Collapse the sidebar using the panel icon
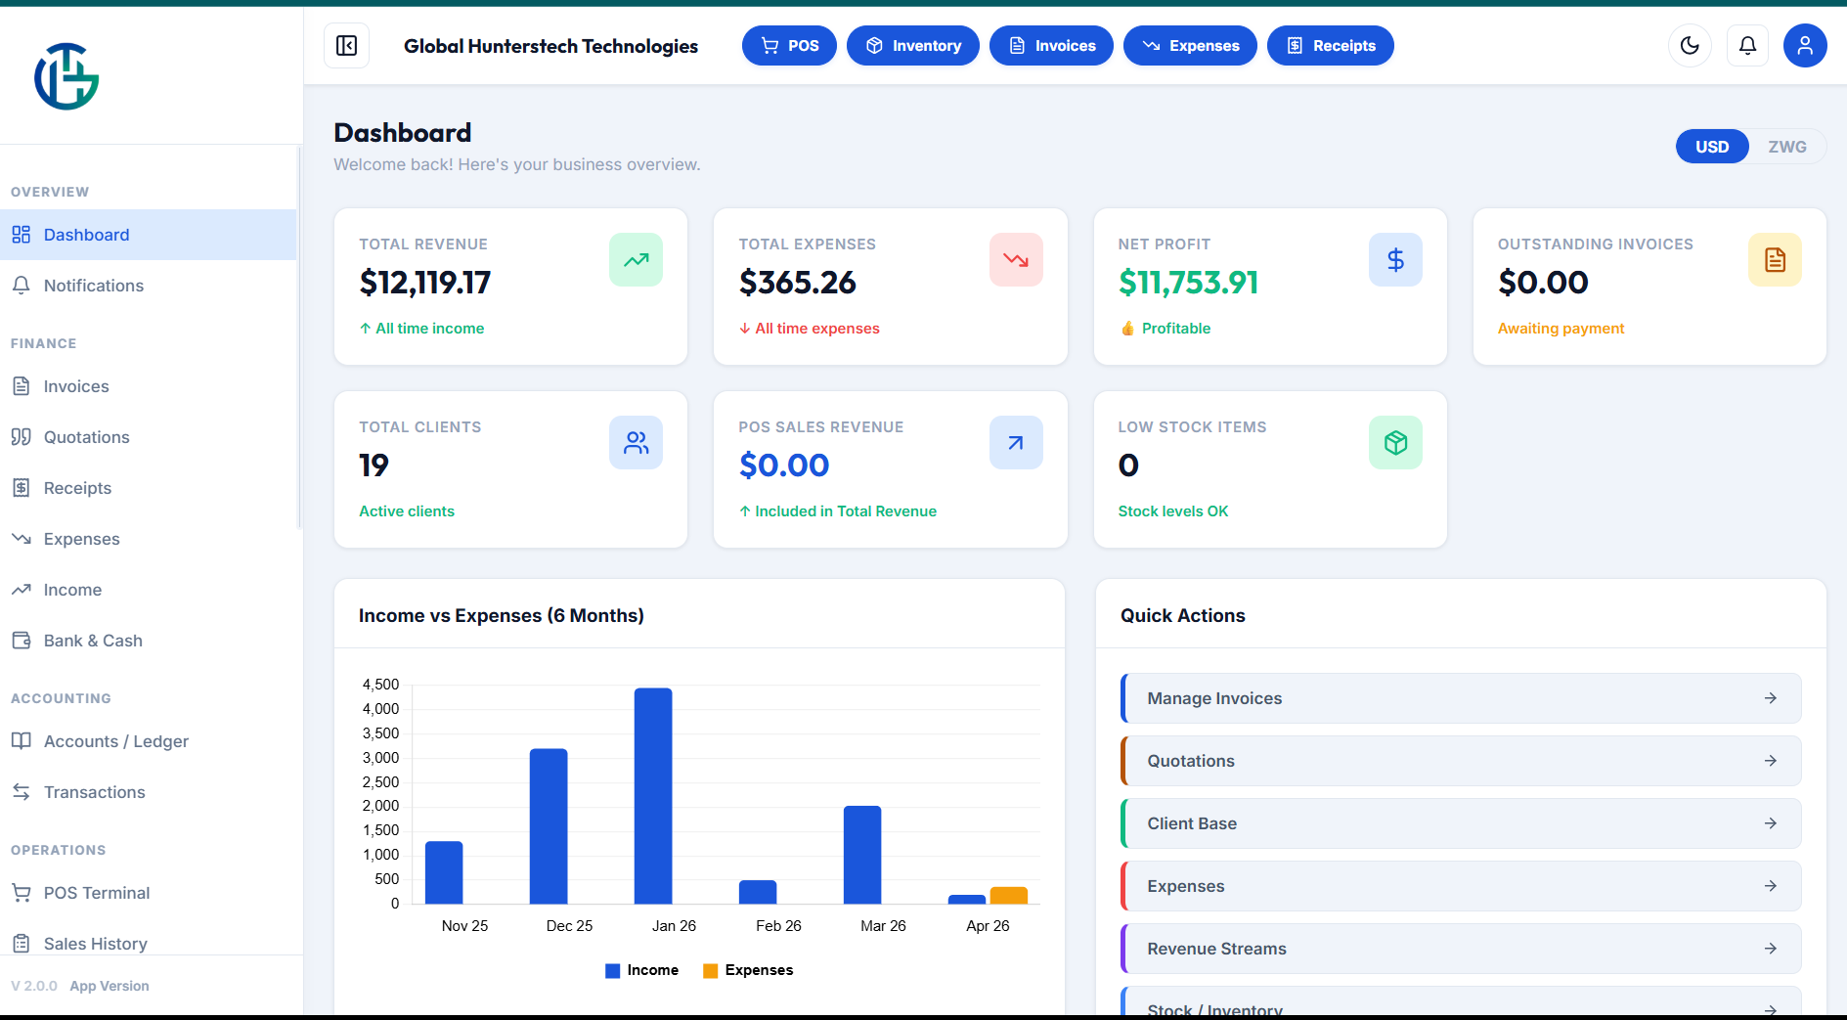 [346, 46]
